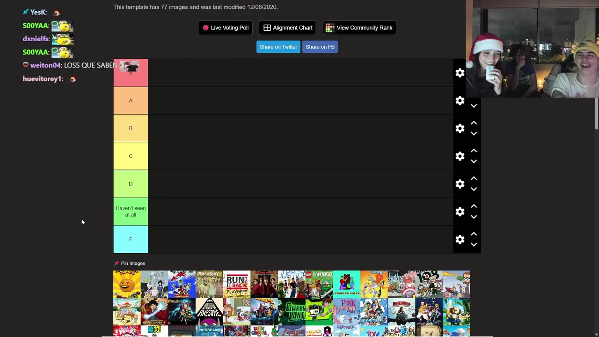Image resolution: width=599 pixels, height=337 pixels.
Task: Move B tier row down
Action: [x=474, y=133]
